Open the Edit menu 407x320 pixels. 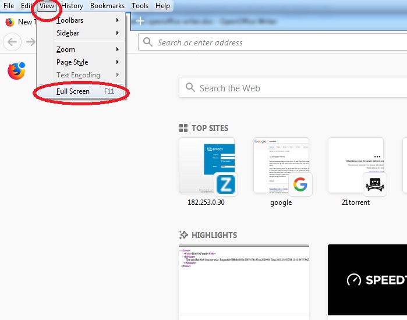click(26, 6)
